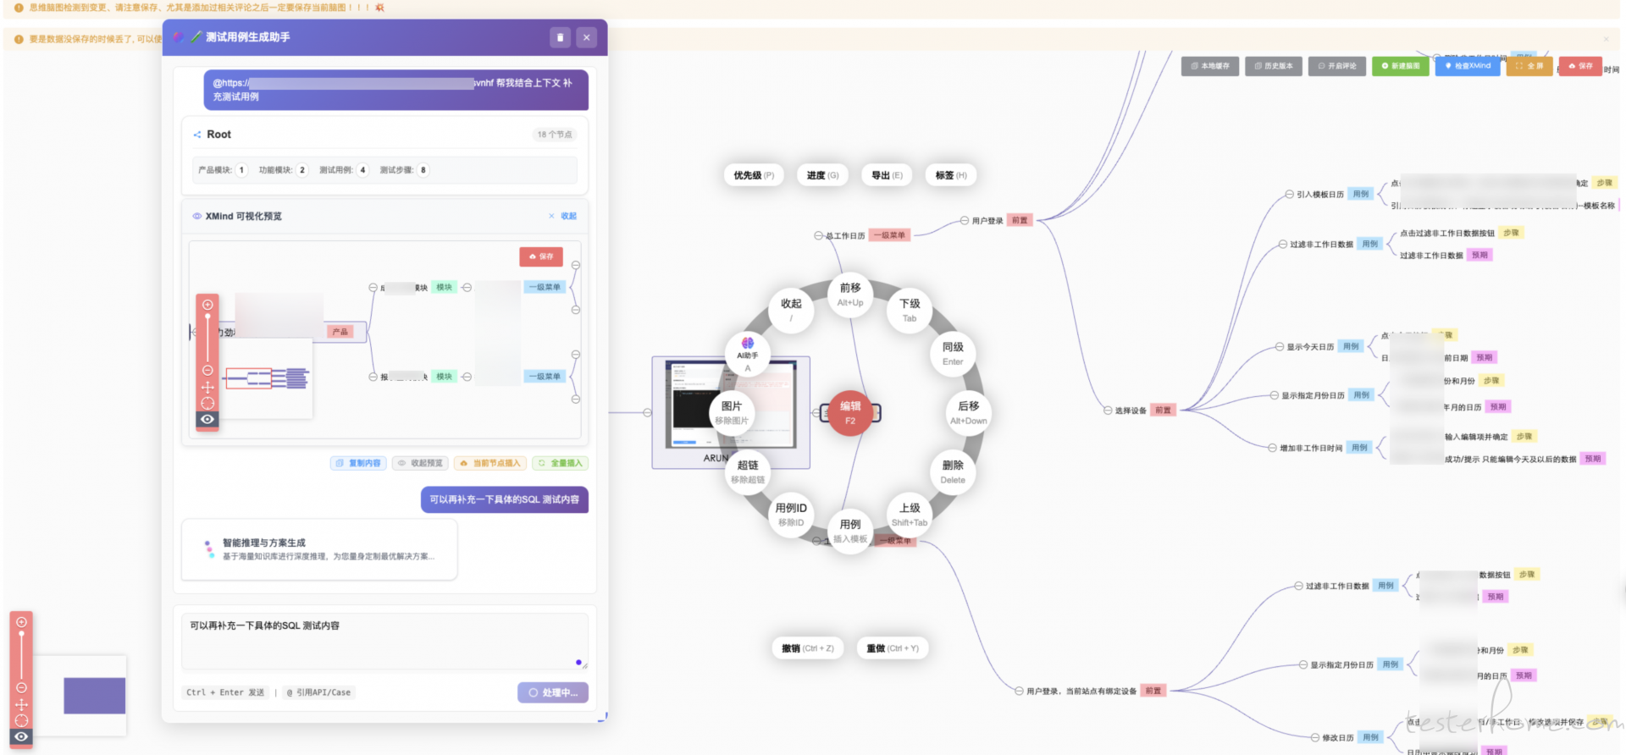1626x755 pixels.
Task: Click 后移 Alt+Down on the radial menu
Action: pos(969,413)
